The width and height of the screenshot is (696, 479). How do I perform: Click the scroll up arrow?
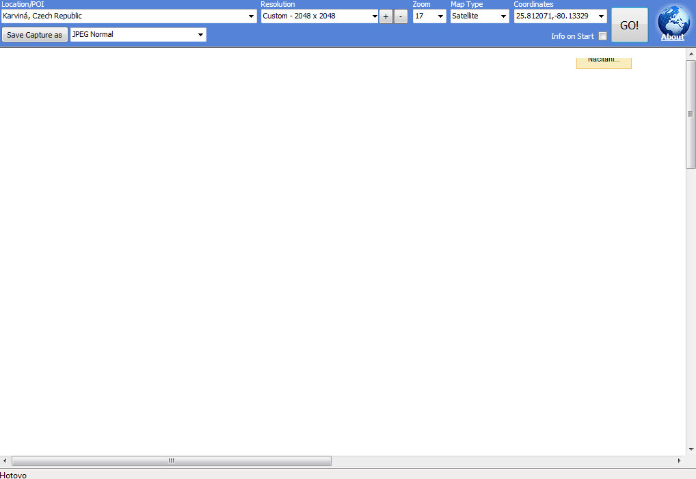pos(691,54)
